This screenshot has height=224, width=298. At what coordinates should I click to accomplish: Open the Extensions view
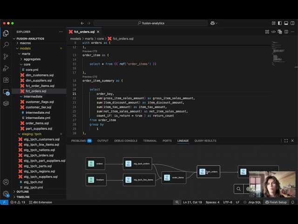coord(6,80)
